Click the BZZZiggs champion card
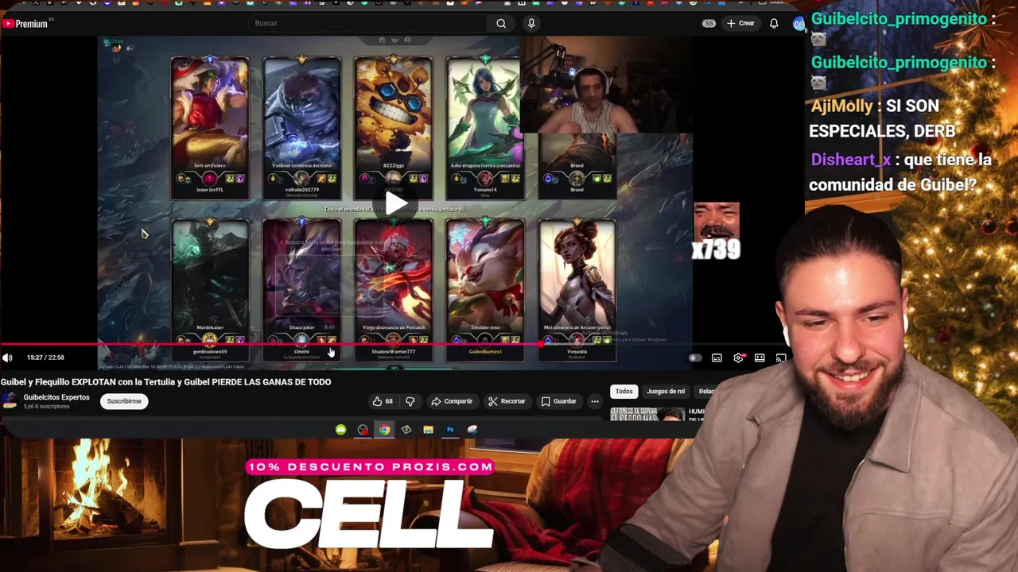1018x572 pixels. 394,127
